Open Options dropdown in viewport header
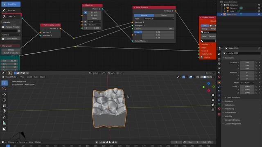This screenshot has height=147, width=262. [210, 73]
